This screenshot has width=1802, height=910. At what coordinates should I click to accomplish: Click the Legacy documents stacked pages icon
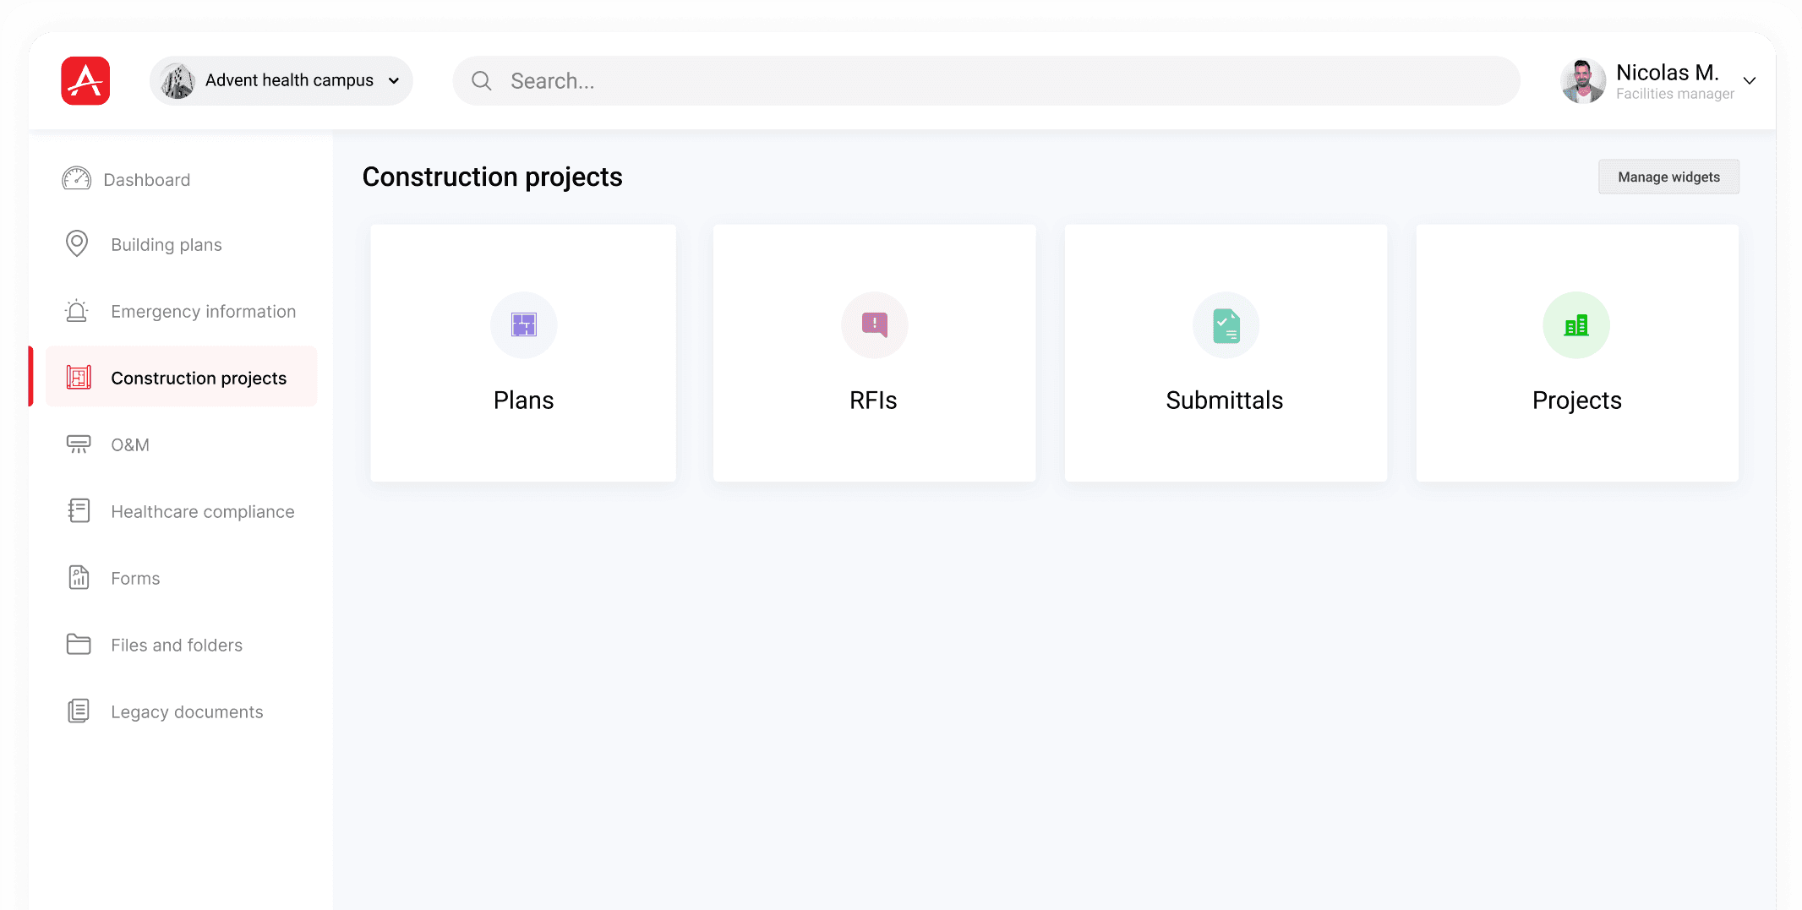click(x=79, y=711)
